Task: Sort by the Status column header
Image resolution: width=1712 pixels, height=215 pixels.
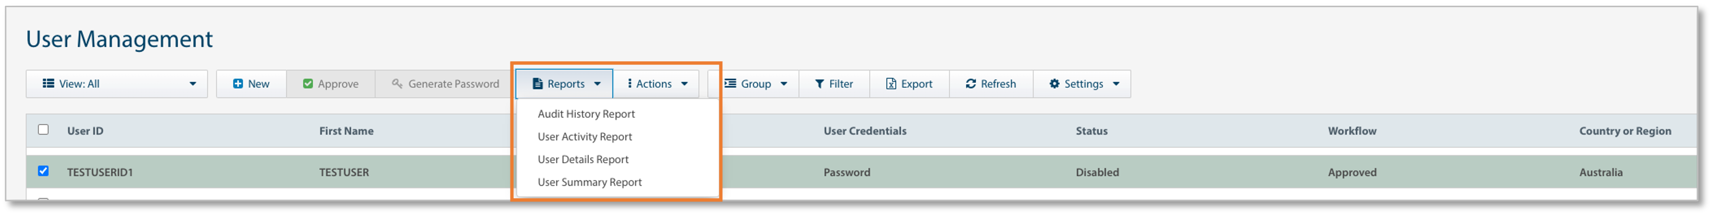Action: (x=1091, y=131)
